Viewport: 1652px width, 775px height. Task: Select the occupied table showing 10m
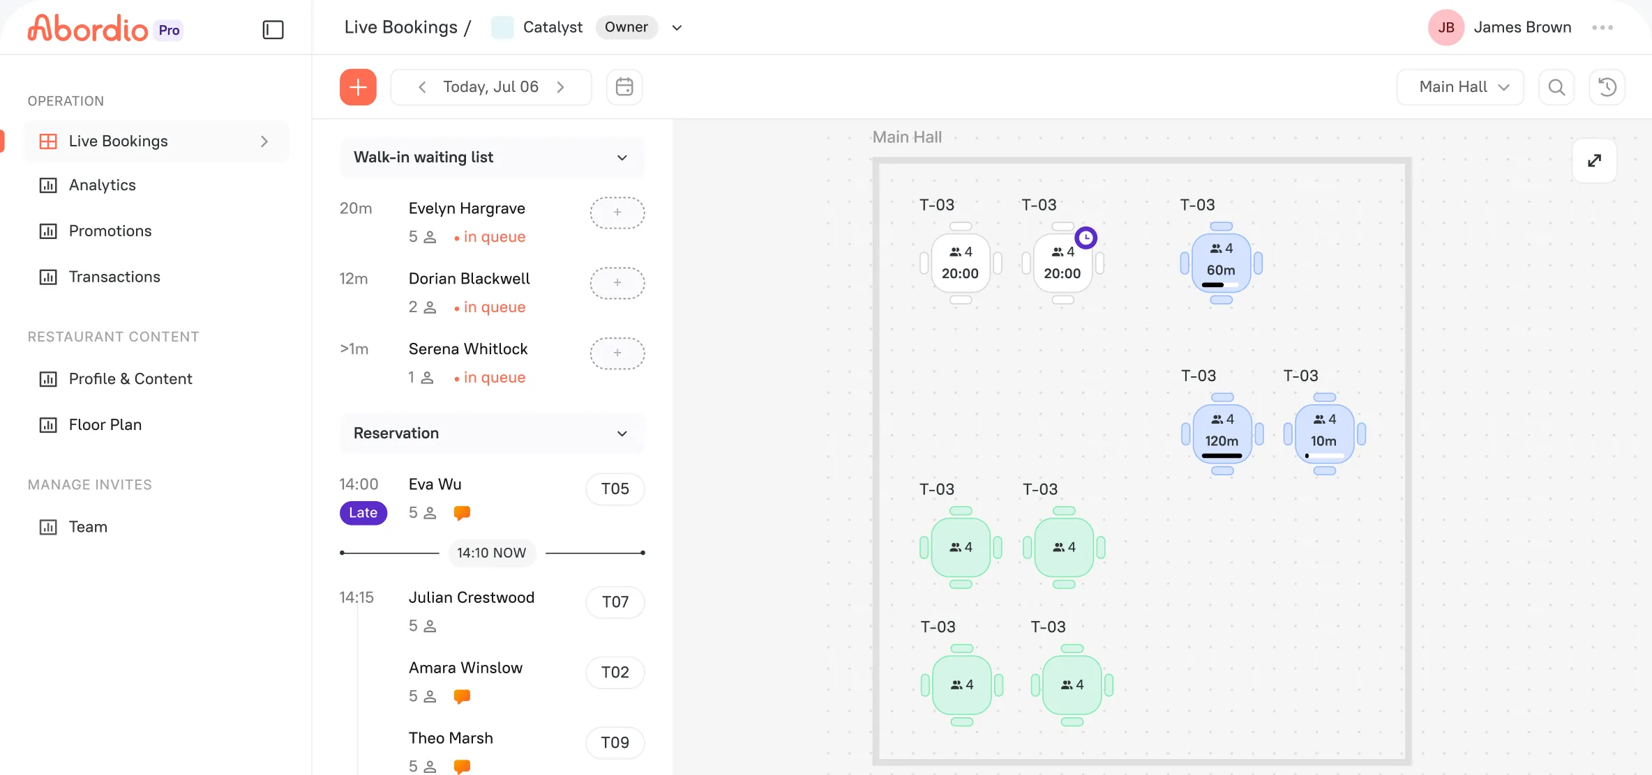[1324, 434]
